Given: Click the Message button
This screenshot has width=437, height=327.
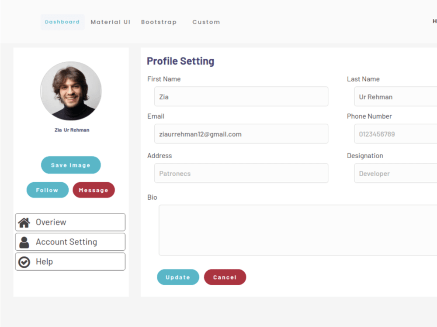Looking at the screenshot, I should tap(94, 190).
